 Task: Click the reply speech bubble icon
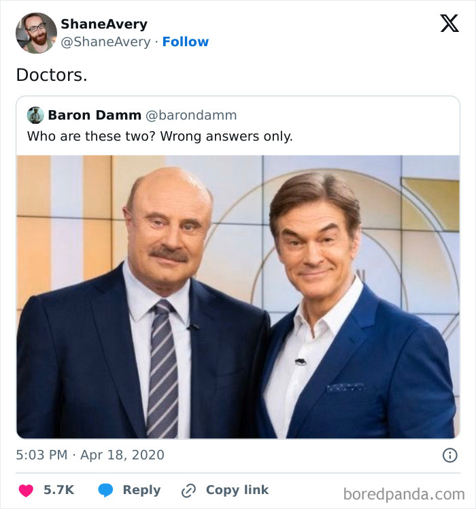pyautogui.click(x=105, y=490)
